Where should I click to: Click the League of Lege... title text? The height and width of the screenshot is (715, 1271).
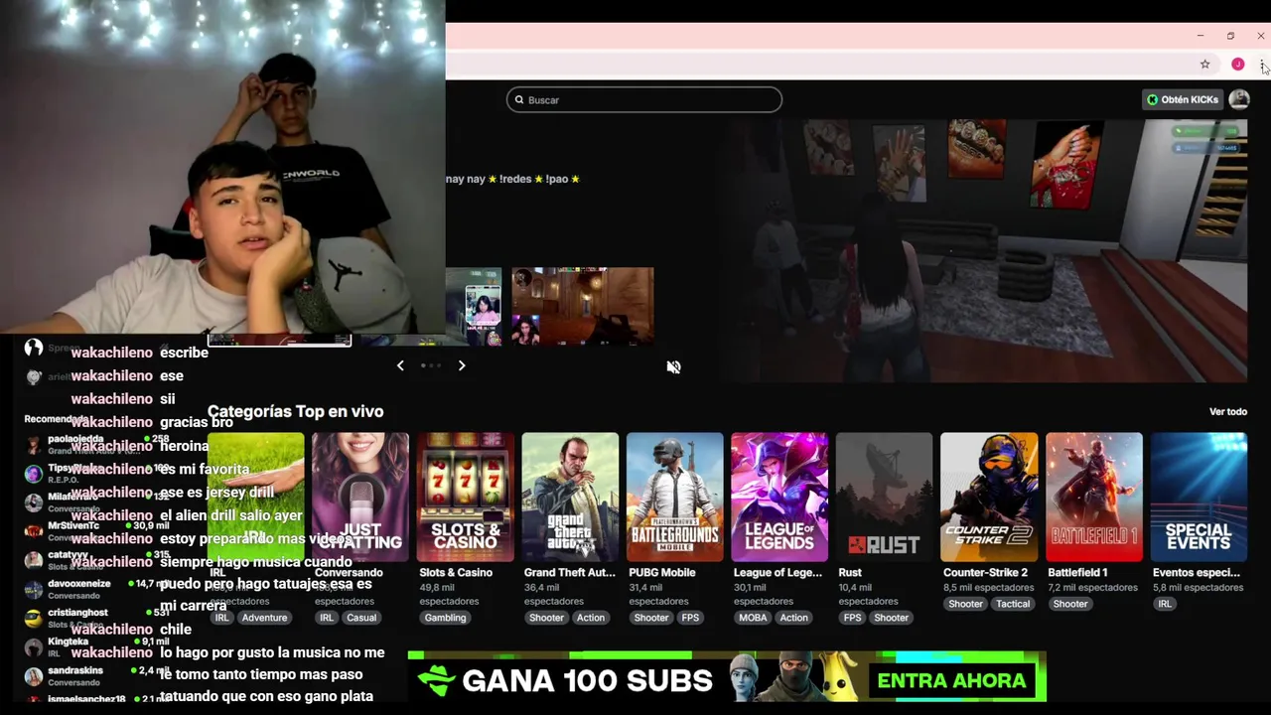[x=779, y=573]
